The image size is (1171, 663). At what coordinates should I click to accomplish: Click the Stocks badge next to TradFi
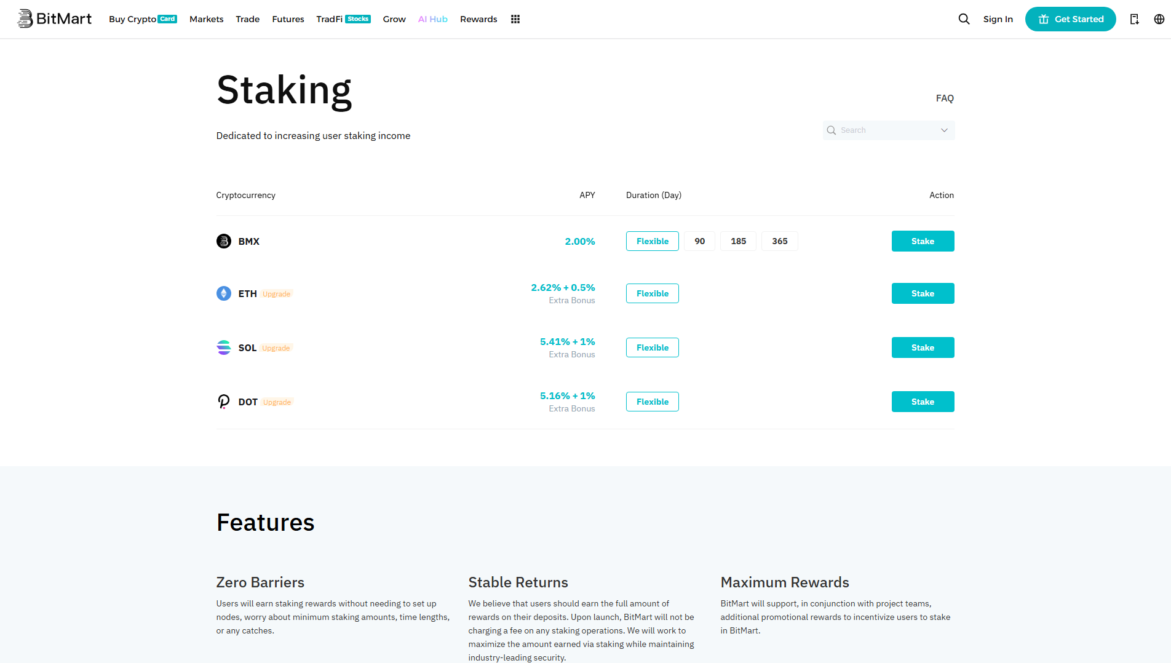pos(358,19)
